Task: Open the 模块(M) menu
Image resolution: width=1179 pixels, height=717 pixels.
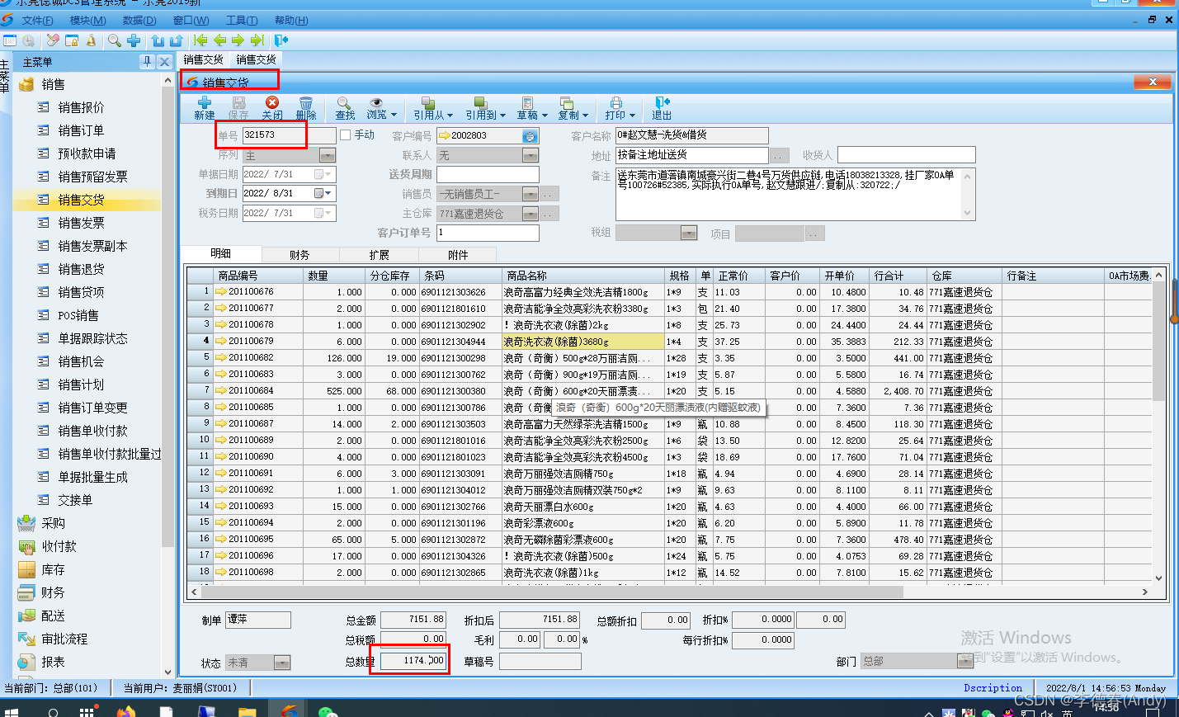Action: (x=87, y=20)
